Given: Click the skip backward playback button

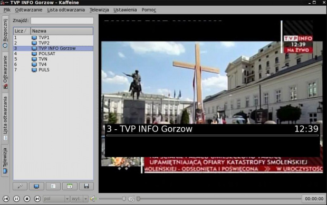Looking at the screenshot, I should 6,199.
